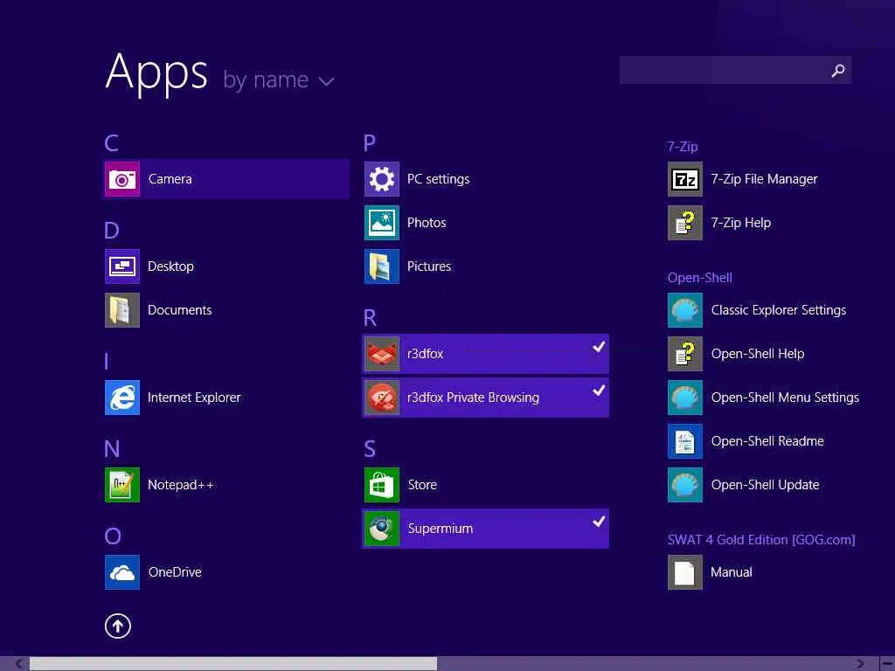
Task: Open the OneDrive cloud icon
Action: pyautogui.click(x=122, y=572)
